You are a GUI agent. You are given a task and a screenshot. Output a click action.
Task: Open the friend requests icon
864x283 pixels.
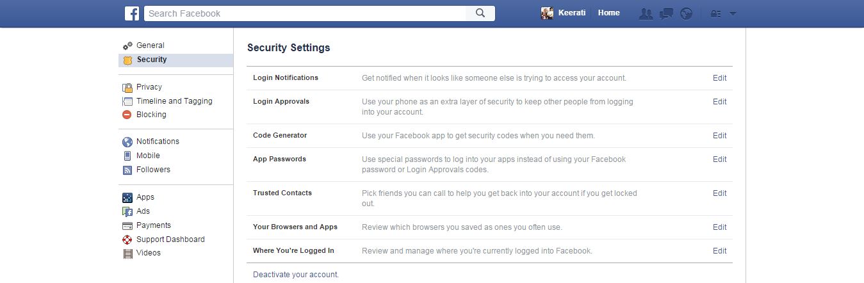click(x=646, y=13)
